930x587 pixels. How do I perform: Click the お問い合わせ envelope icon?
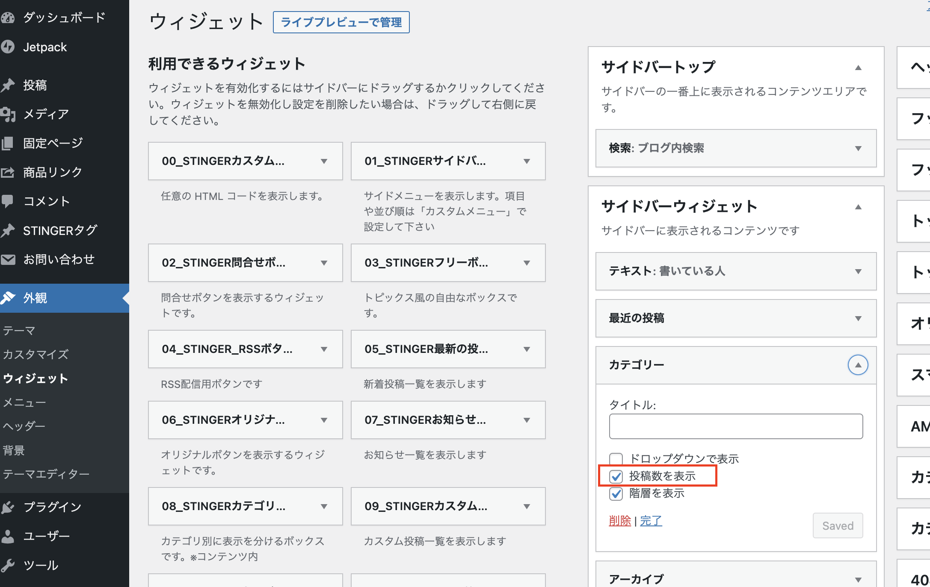[8, 259]
